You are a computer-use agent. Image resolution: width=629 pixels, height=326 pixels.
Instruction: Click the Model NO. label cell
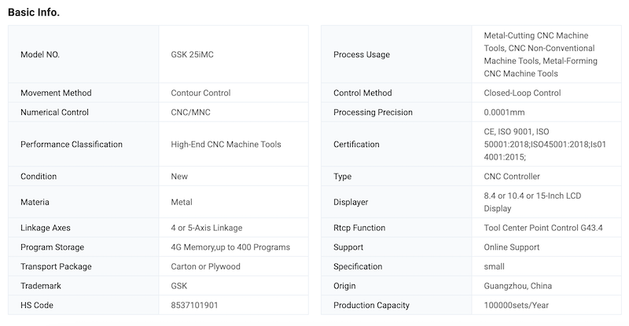[40, 54]
